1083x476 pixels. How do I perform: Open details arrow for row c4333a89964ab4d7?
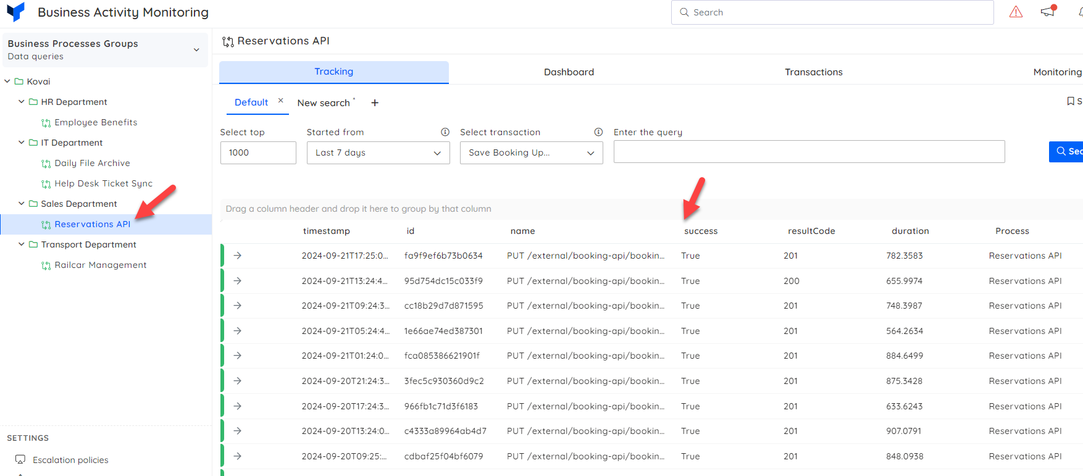click(x=238, y=431)
